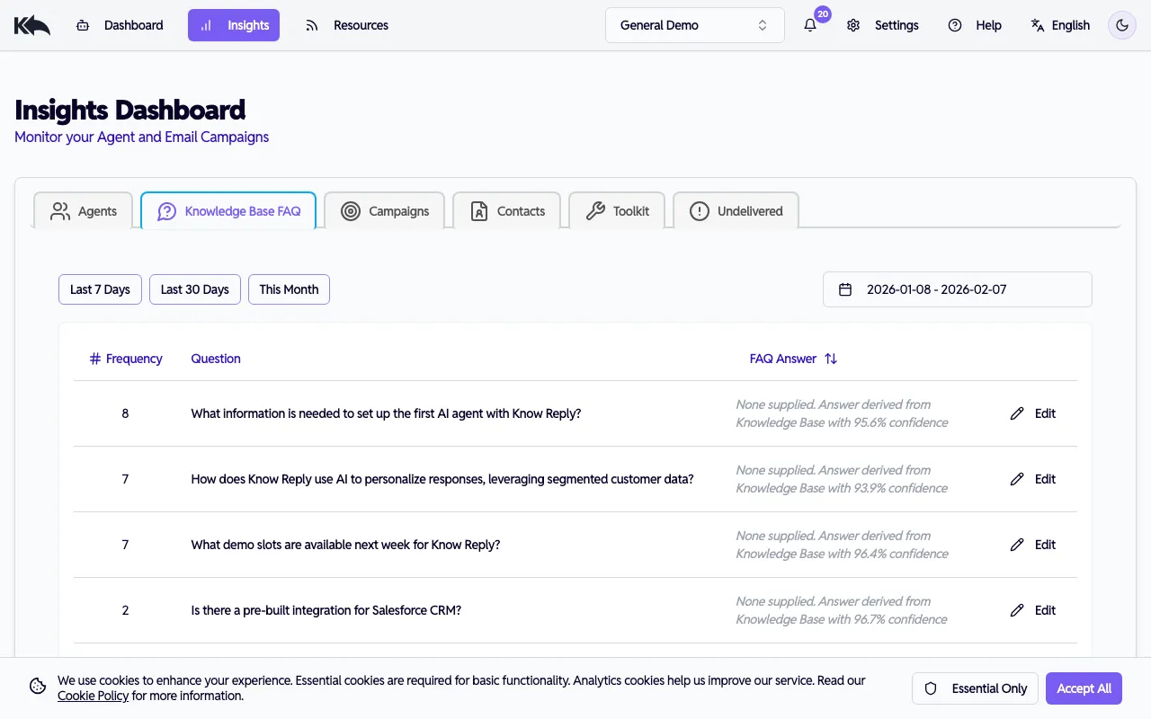Select the Toolkit wrench icon
The height and width of the screenshot is (719, 1151).
pos(594,209)
